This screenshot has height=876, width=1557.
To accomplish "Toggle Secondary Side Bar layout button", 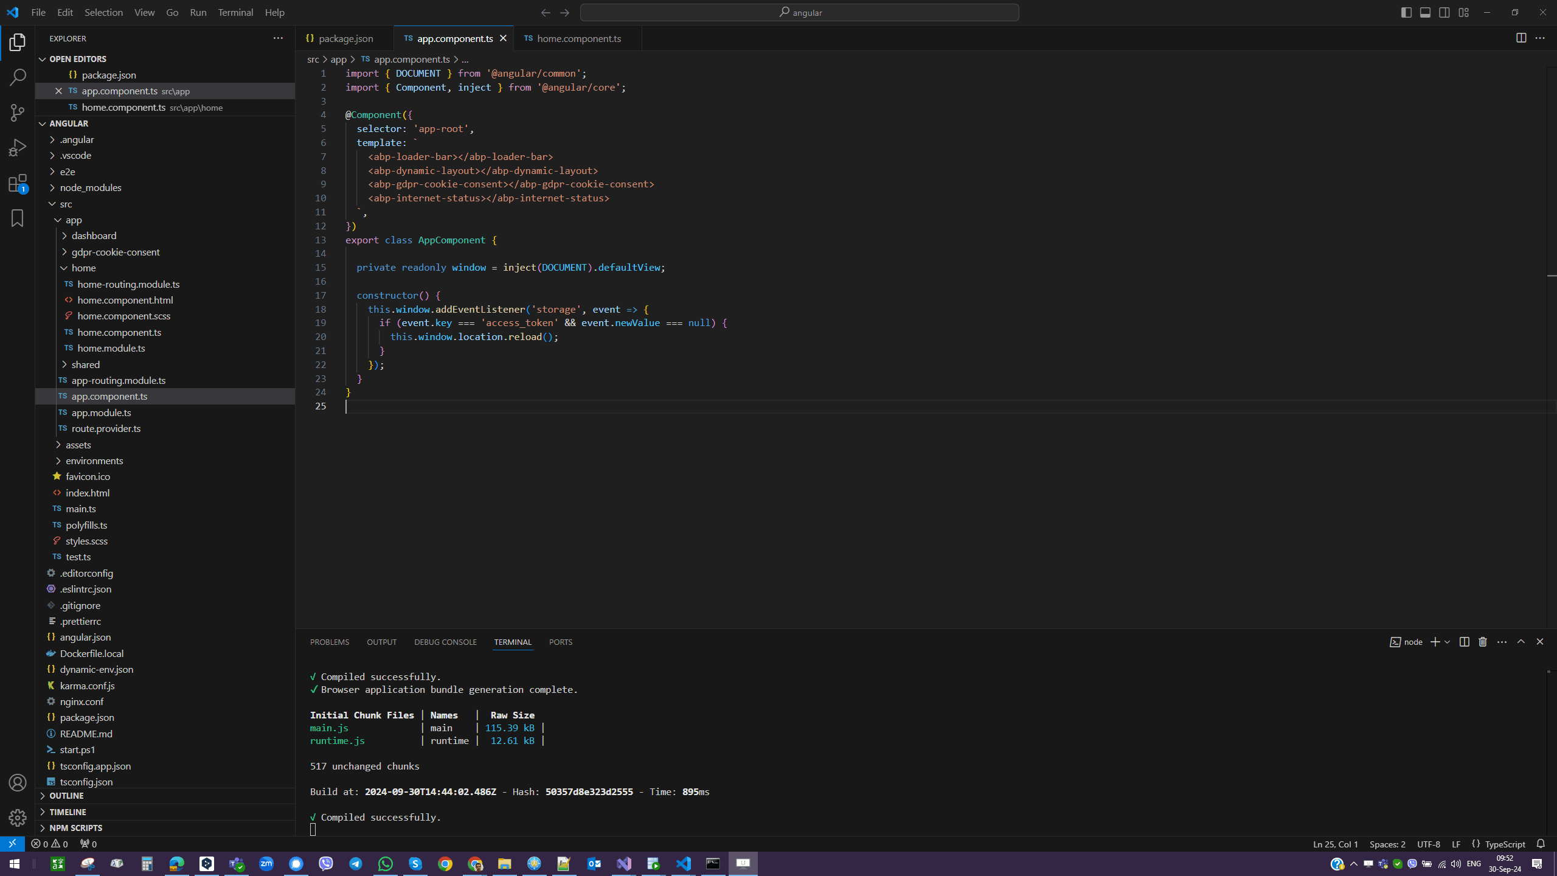I will point(1444,12).
